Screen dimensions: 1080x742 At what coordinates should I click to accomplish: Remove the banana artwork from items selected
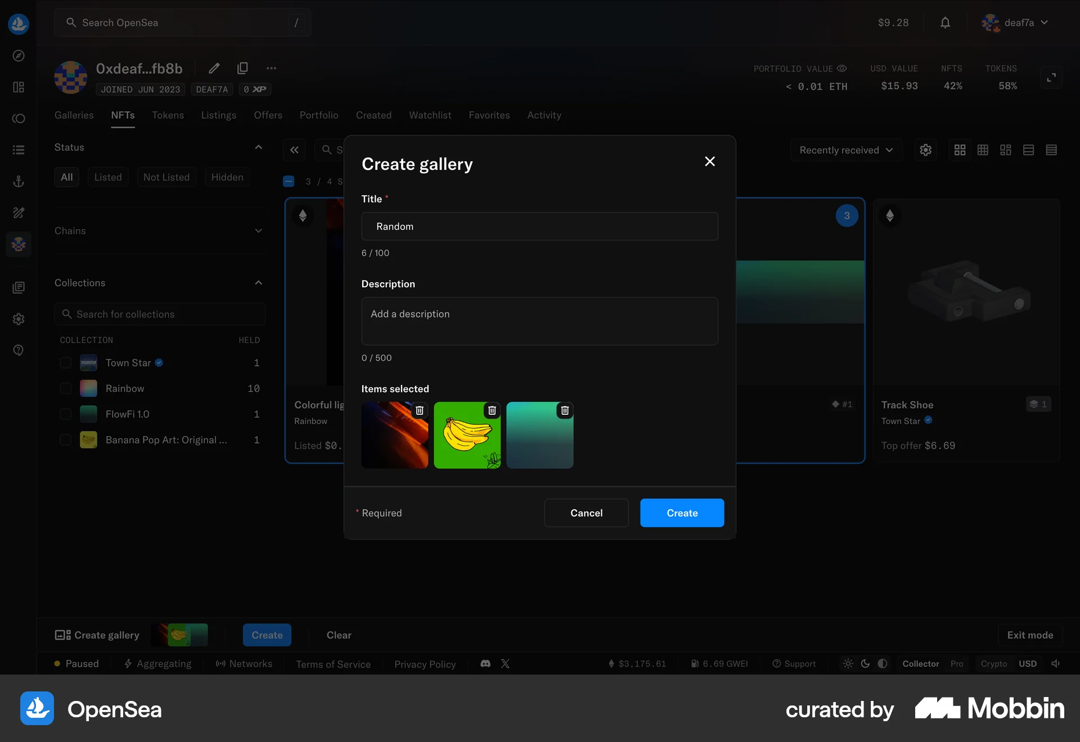click(x=492, y=411)
